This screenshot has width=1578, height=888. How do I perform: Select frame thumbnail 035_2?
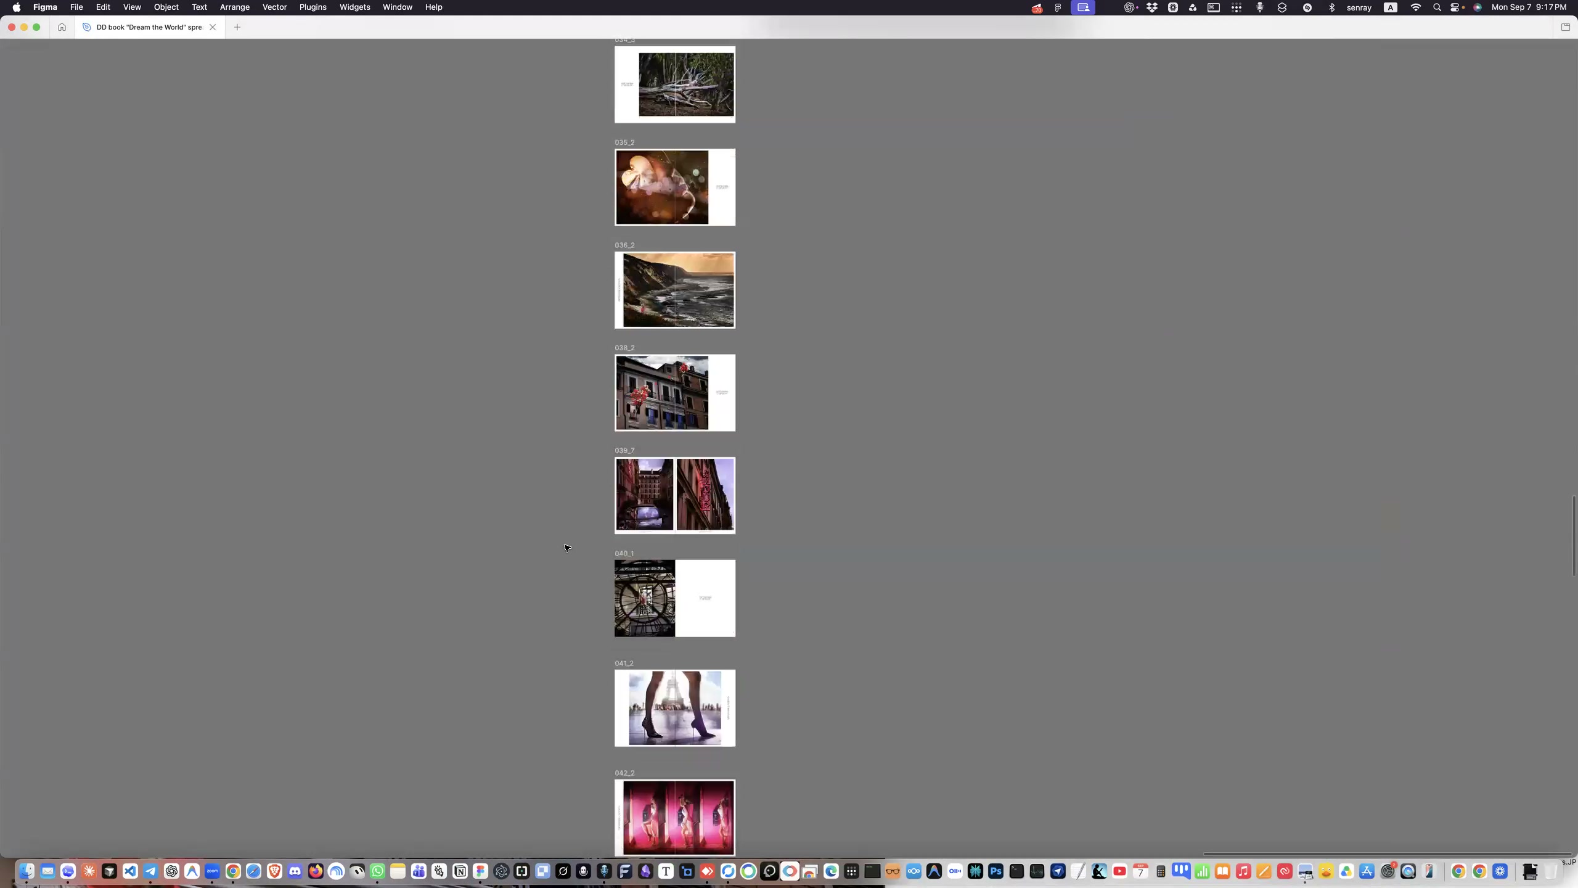coord(675,187)
